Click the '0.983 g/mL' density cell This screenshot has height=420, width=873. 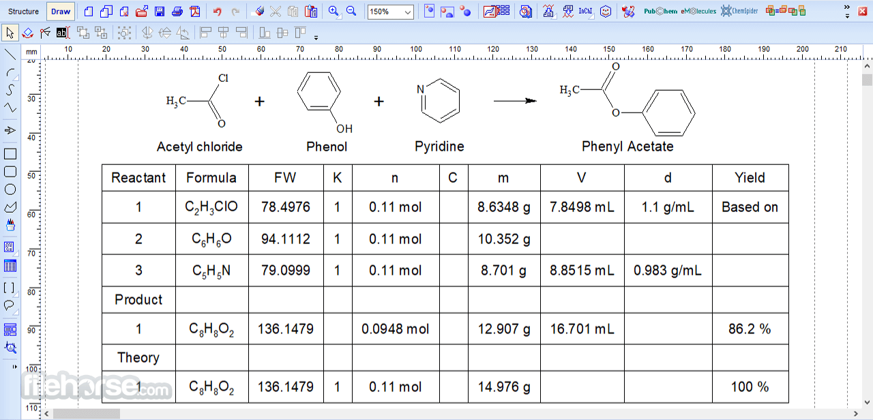[668, 271]
